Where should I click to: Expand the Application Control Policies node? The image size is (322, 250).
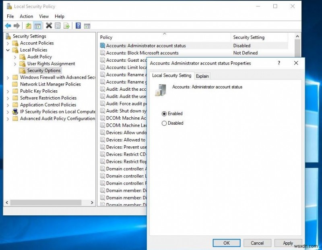tap(7, 104)
